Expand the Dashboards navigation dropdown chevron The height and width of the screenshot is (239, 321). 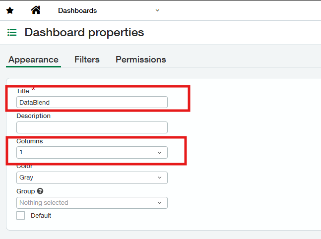[157, 10]
